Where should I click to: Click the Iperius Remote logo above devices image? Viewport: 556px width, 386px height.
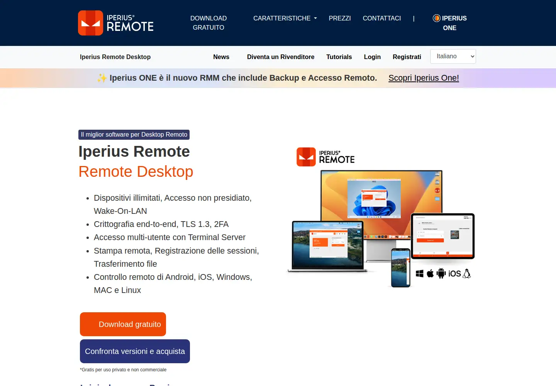325,157
